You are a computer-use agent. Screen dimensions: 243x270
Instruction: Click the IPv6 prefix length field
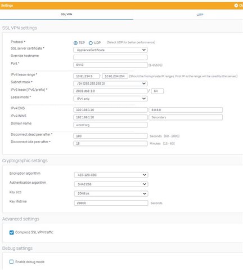[x=157, y=91]
